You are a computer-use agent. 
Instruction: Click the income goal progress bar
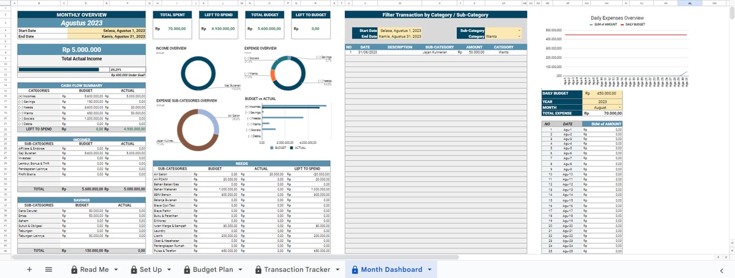tap(64, 70)
